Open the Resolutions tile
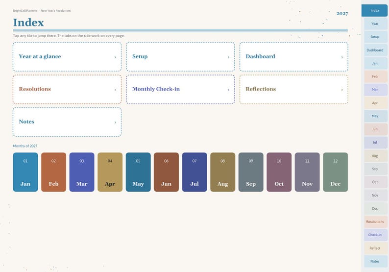 tap(67, 89)
